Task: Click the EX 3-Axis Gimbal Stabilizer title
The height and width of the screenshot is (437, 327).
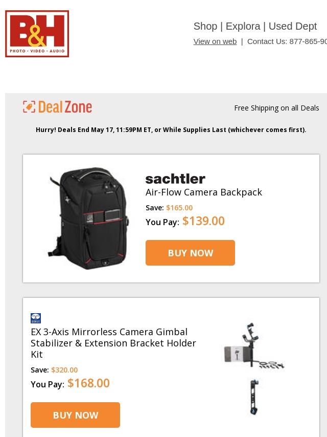Action: point(113,343)
